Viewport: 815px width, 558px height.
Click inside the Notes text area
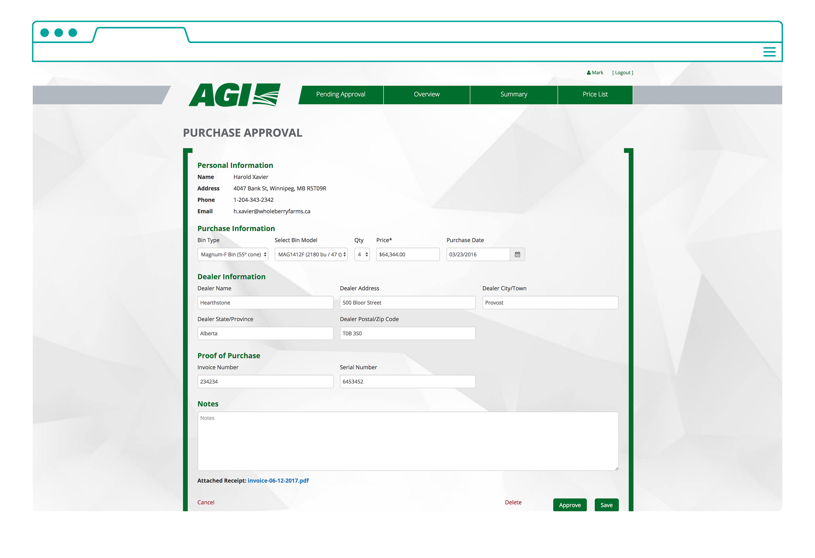[x=407, y=441]
